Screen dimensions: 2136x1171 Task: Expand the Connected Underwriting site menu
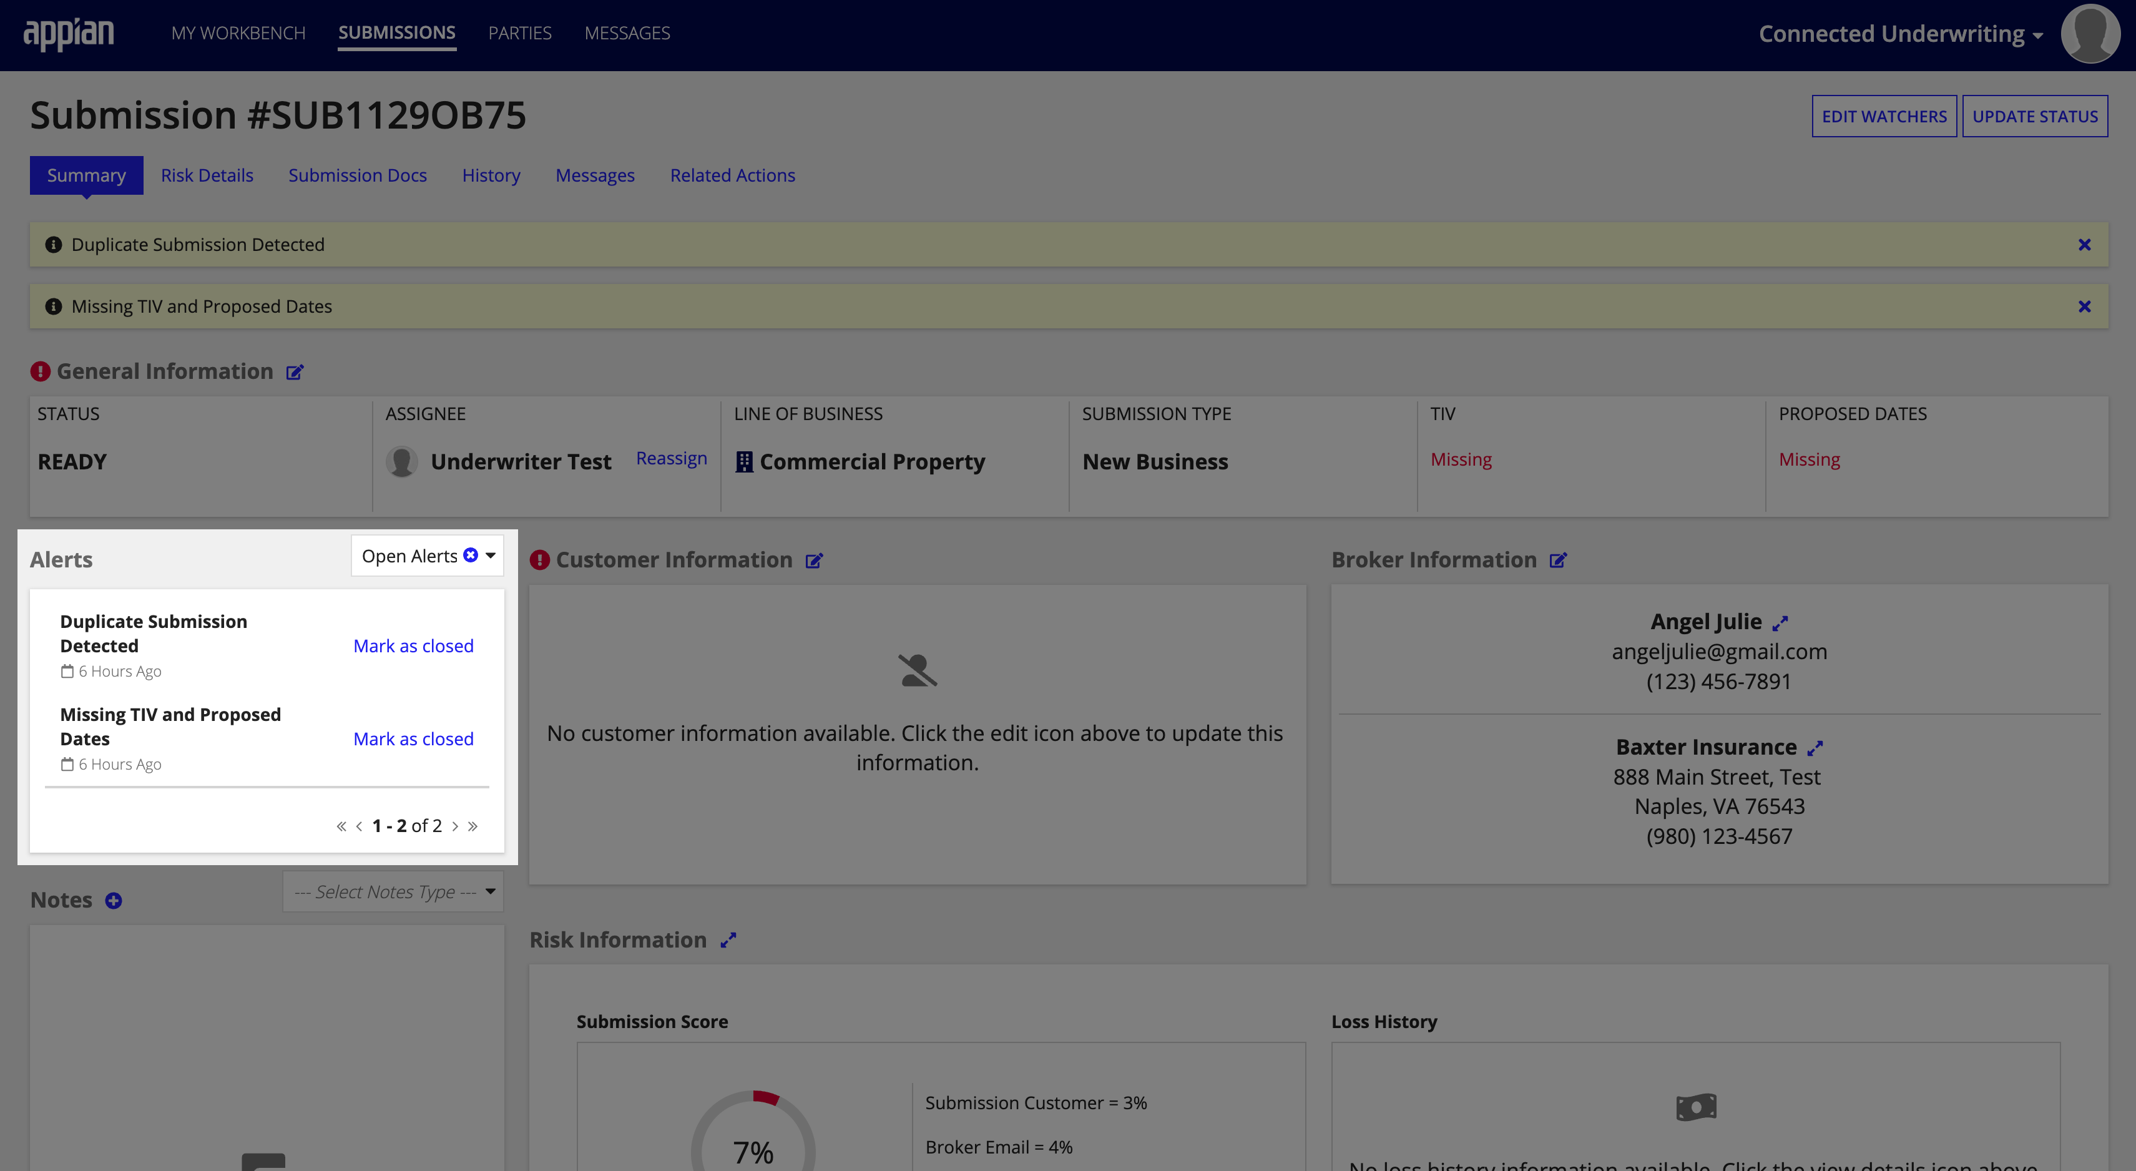(x=1901, y=34)
